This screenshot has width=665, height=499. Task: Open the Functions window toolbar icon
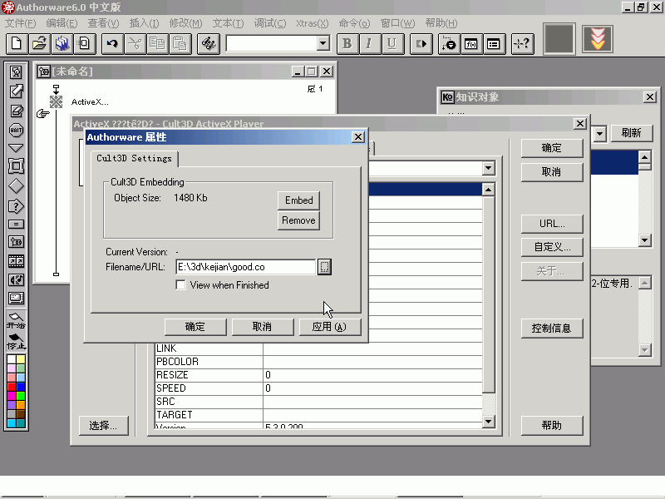pos(471,44)
